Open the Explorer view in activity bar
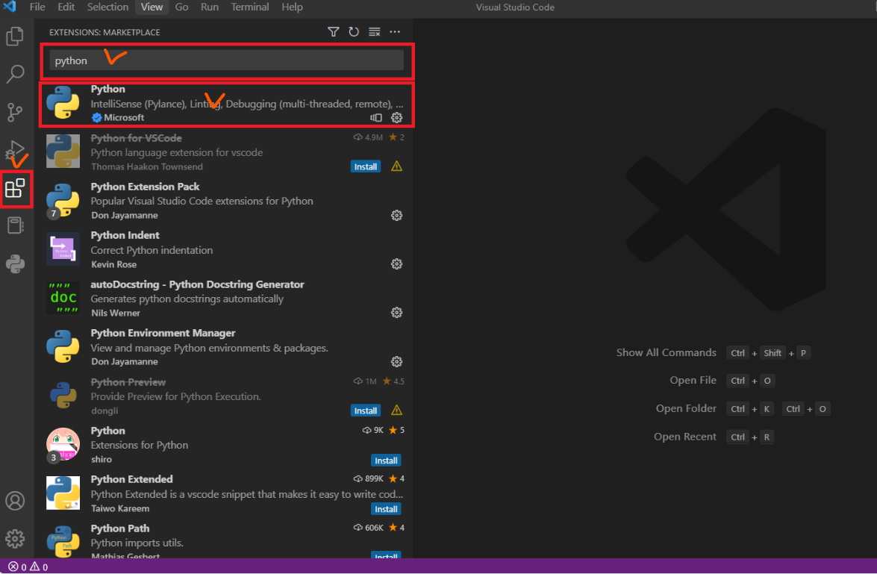The width and height of the screenshot is (877, 574). pyautogui.click(x=15, y=37)
